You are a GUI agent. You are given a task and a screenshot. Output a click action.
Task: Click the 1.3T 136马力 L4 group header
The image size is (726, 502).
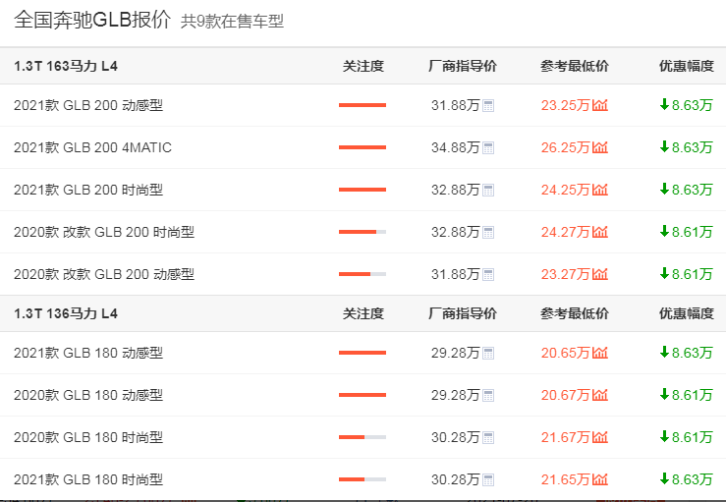(66, 313)
